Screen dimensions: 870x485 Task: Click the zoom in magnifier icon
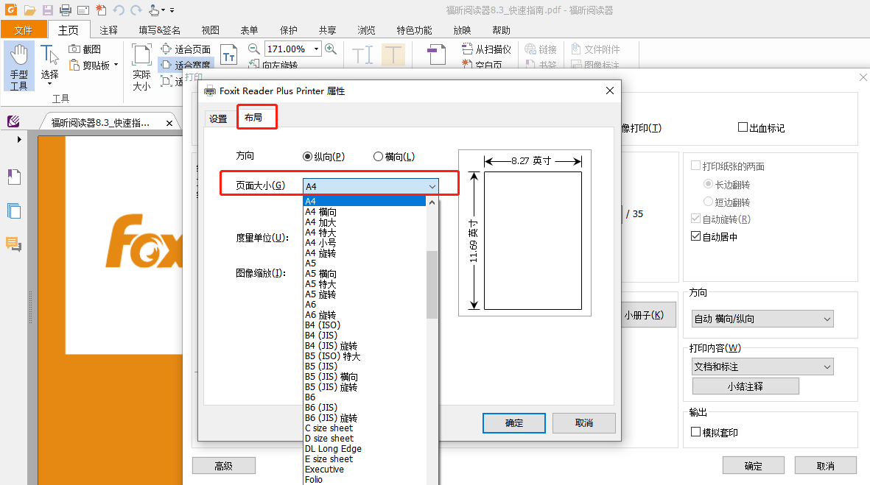(331, 49)
